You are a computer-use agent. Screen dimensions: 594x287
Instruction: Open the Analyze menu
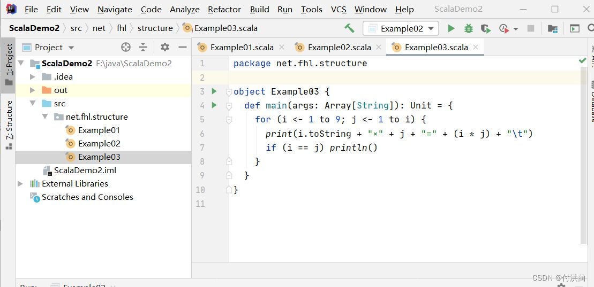click(184, 10)
